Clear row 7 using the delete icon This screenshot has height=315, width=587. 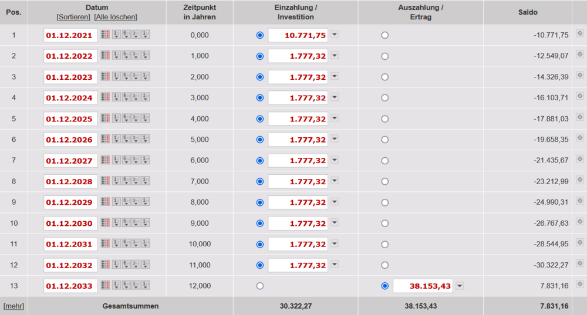click(580, 160)
